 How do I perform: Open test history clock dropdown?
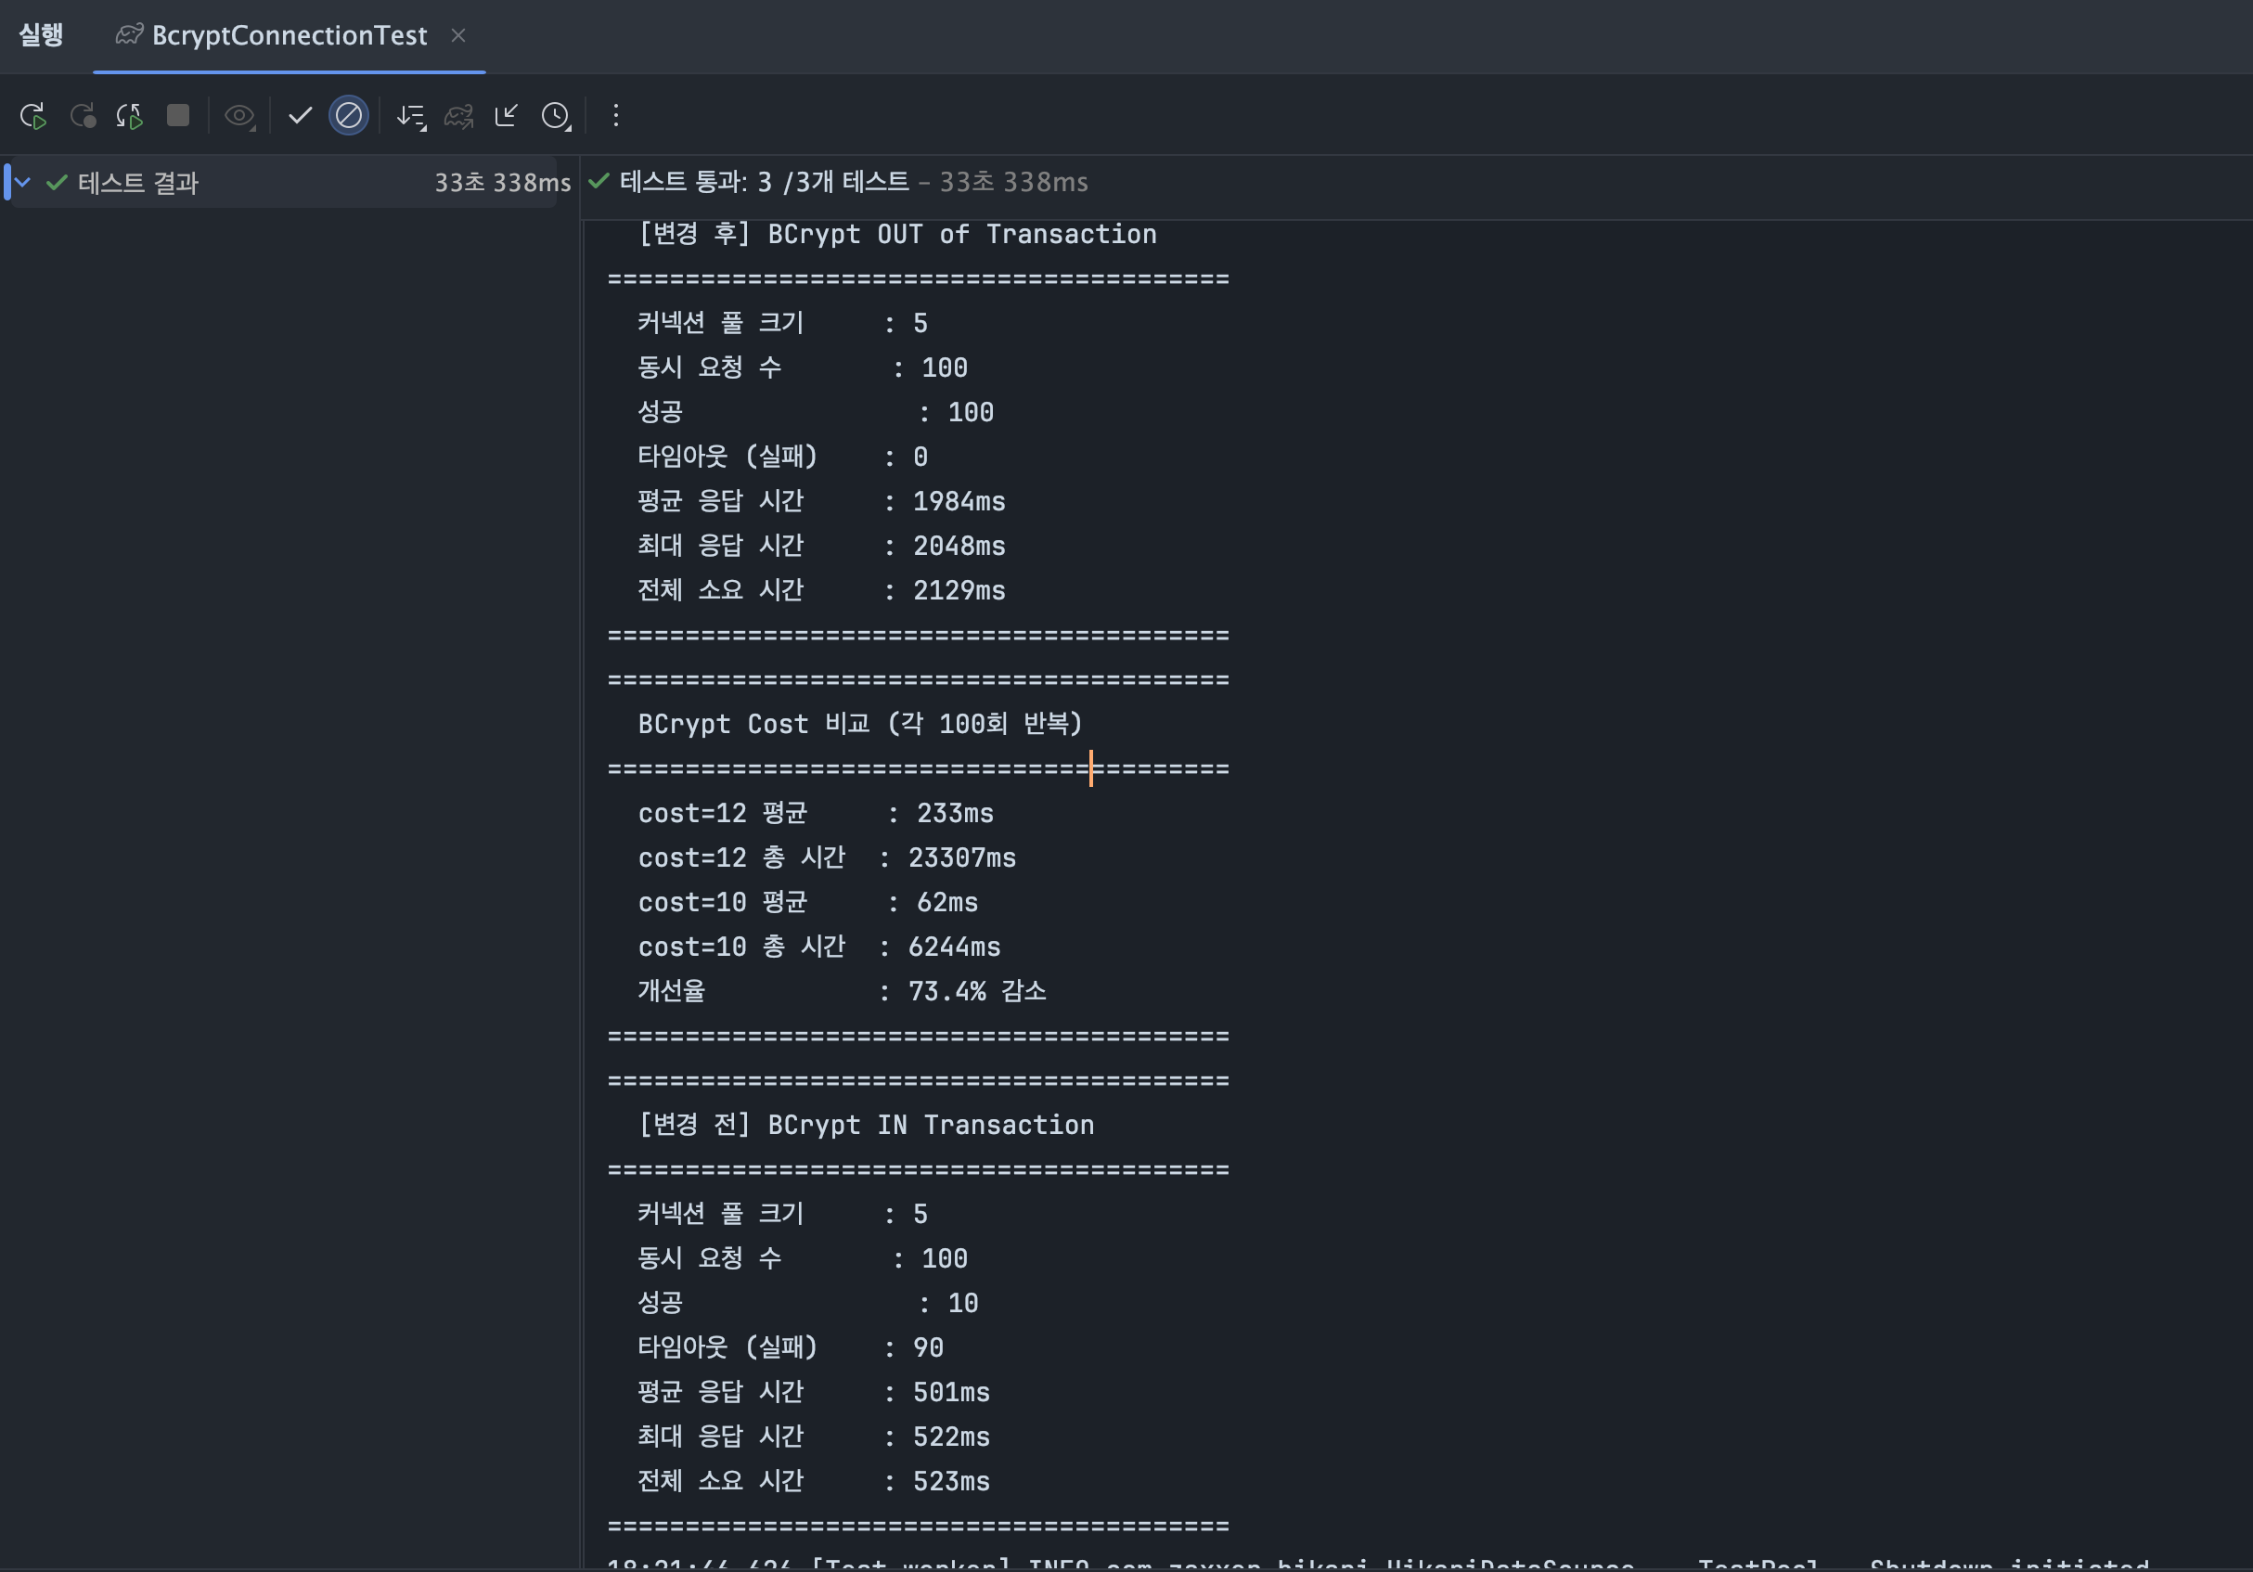556,116
